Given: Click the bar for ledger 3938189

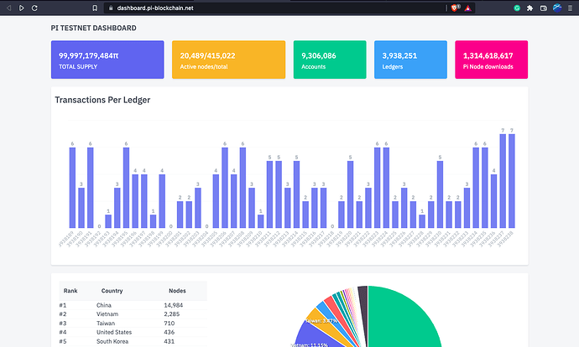Looking at the screenshot, I should click(72, 188).
